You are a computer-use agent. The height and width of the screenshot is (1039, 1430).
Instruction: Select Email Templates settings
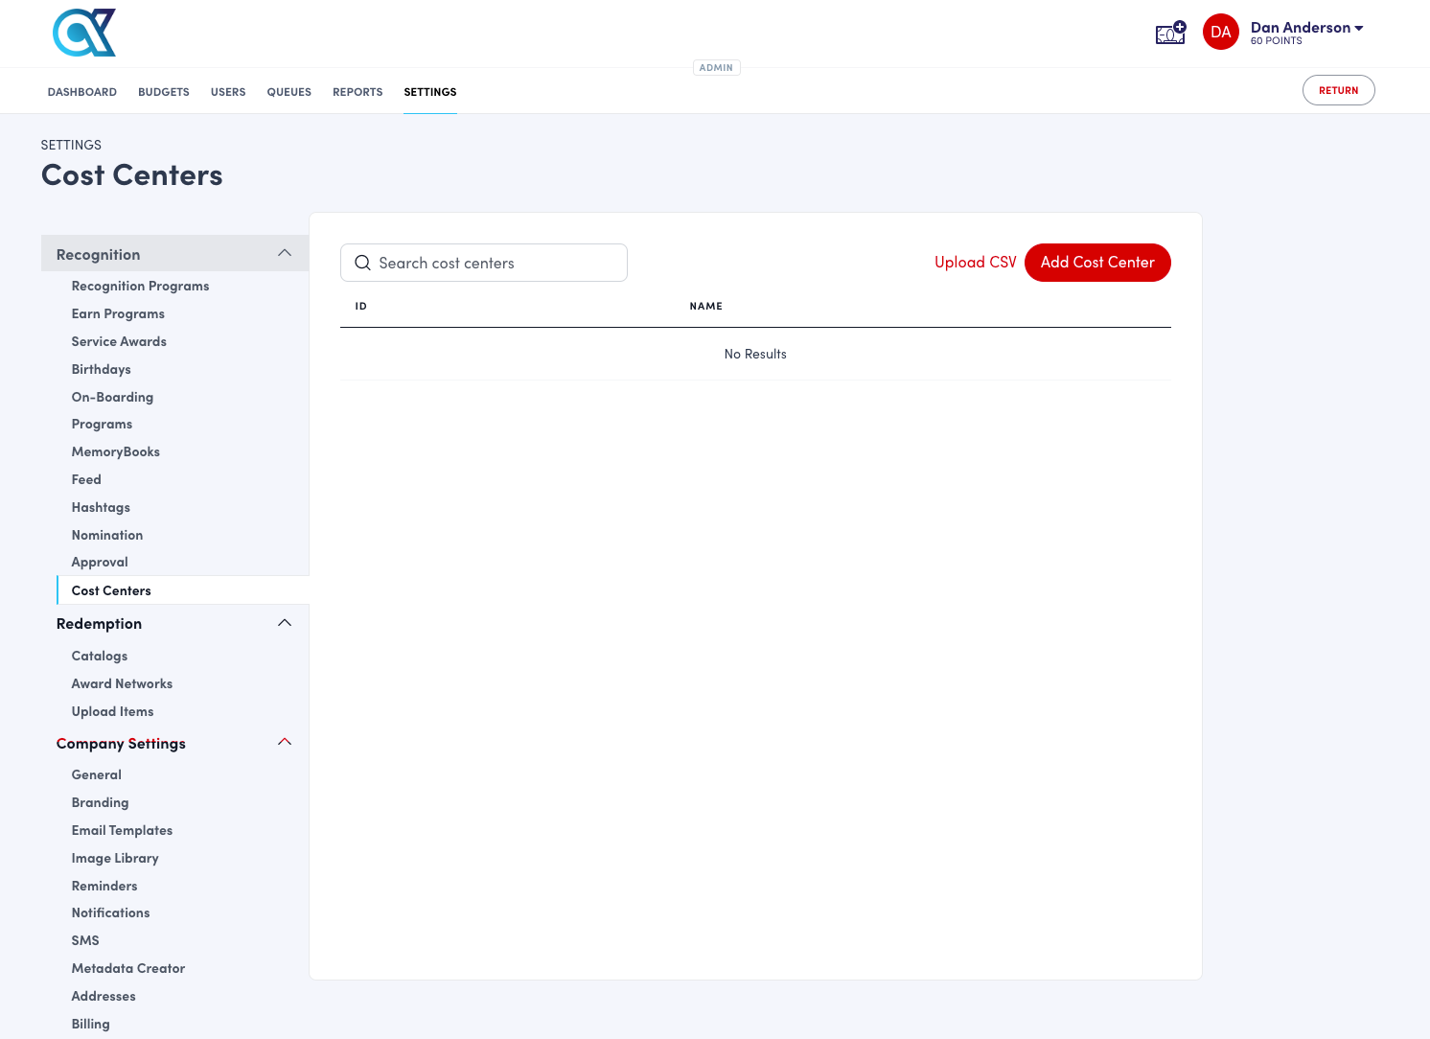[122, 830]
